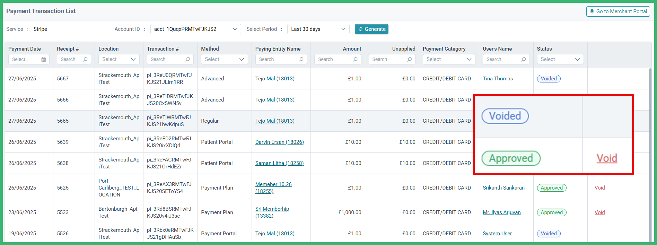The height and width of the screenshot is (245, 657).
Task: Click the Stripe service label
Action: (40, 29)
